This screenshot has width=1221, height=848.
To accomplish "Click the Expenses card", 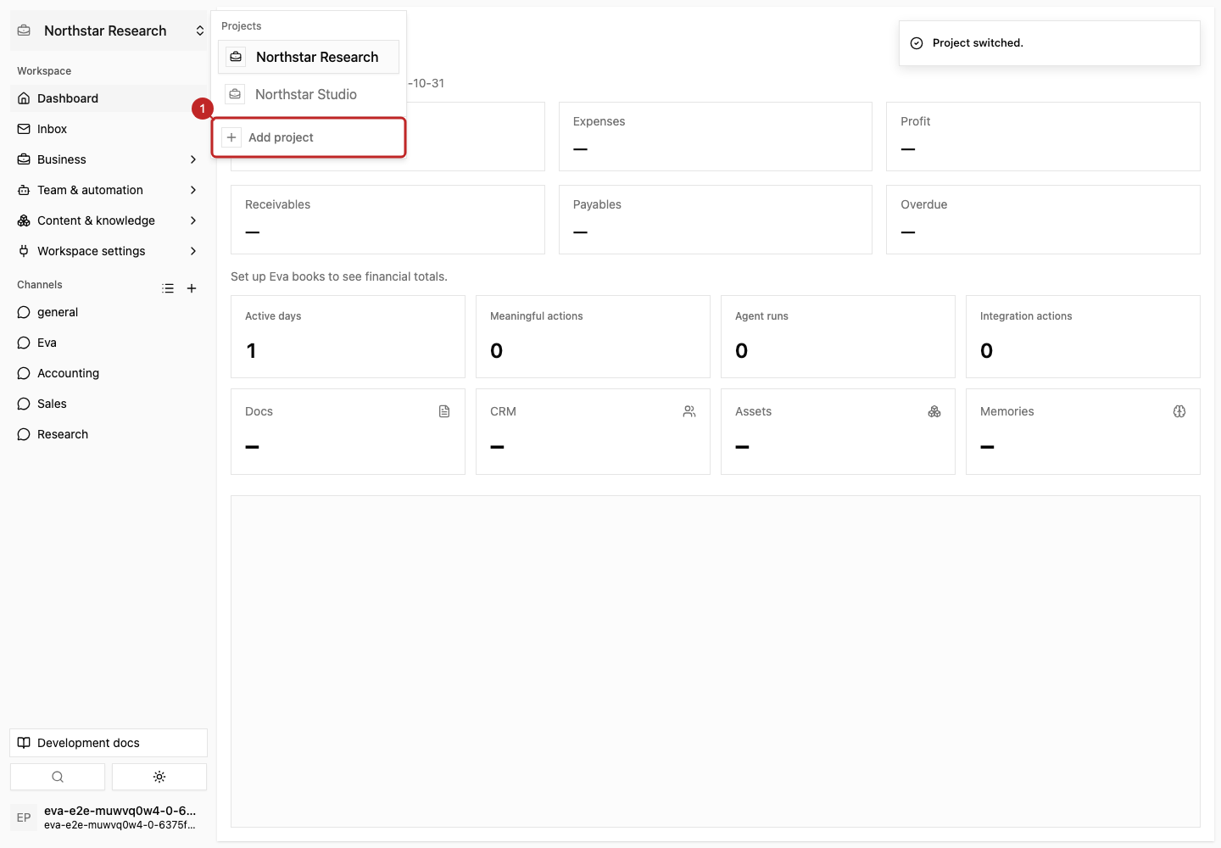I will click(716, 137).
